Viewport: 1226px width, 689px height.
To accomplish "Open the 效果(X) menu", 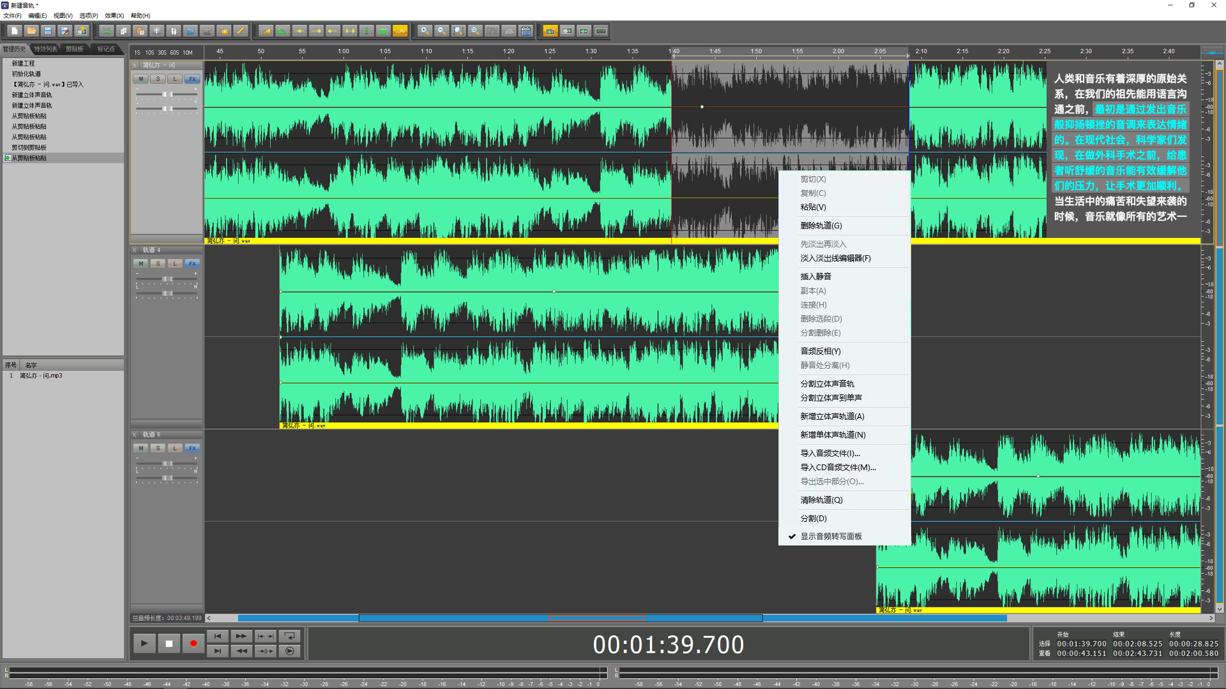I will point(114,15).
